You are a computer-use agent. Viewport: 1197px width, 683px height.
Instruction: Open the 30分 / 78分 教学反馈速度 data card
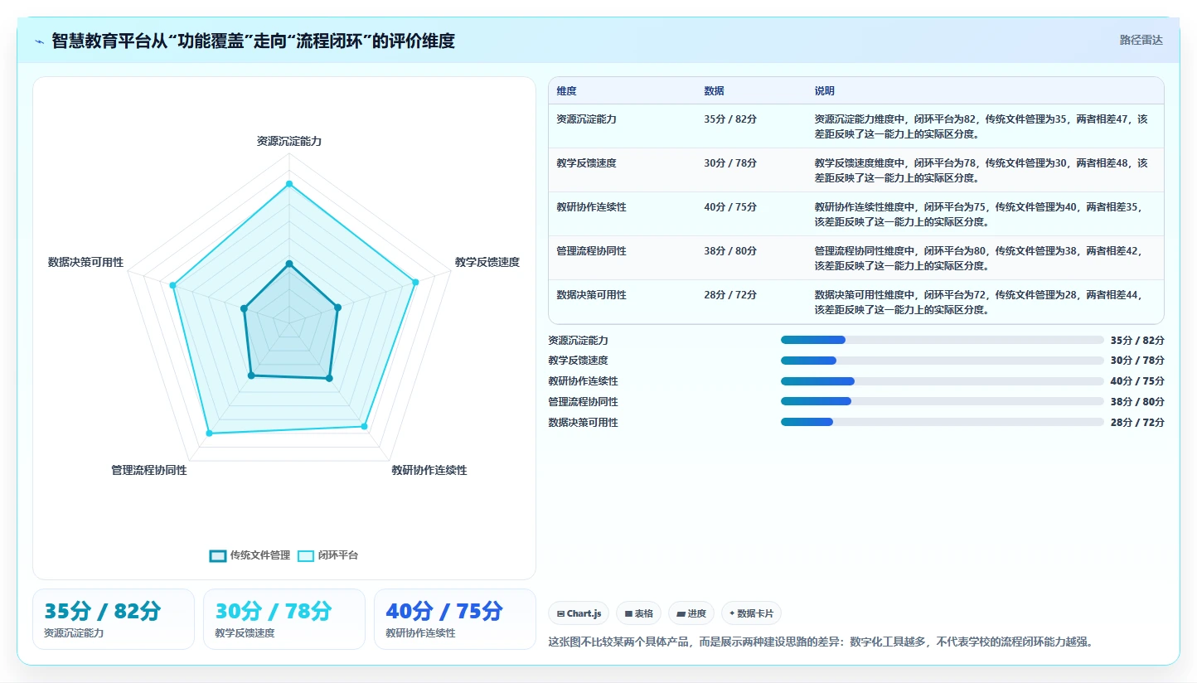[x=284, y=619]
